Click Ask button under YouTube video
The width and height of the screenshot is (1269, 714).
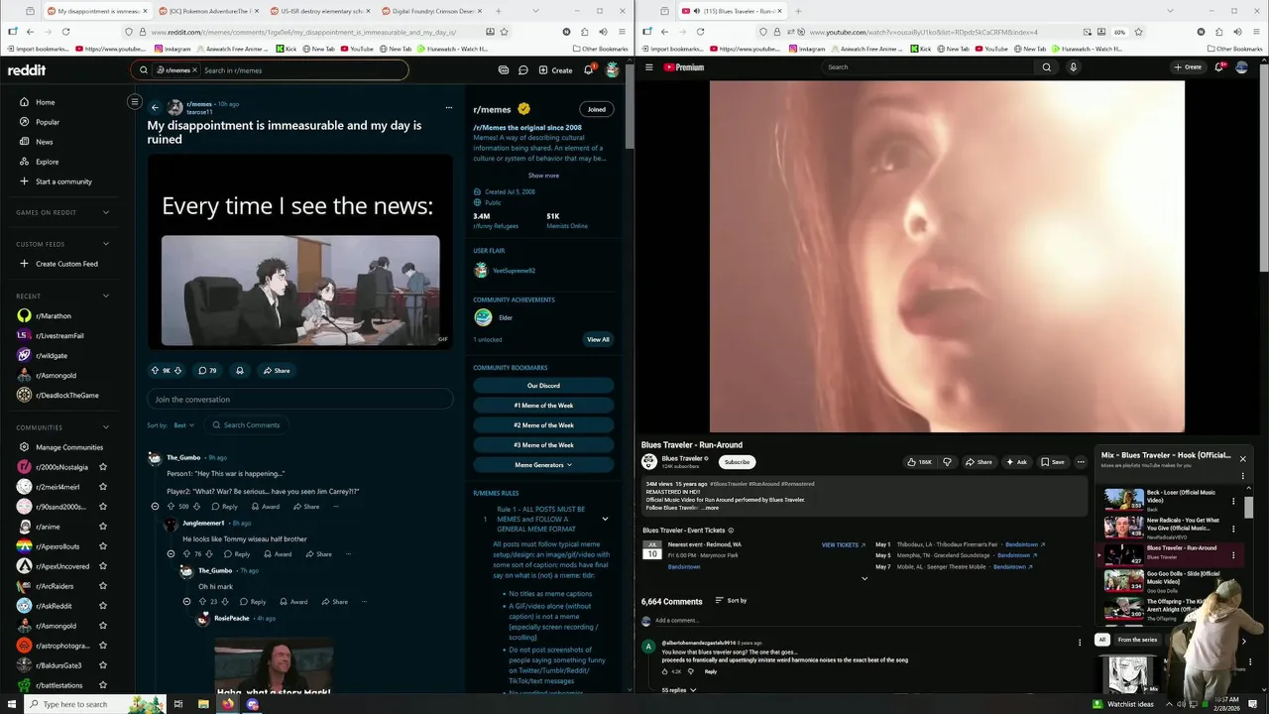click(x=1016, y=462)
